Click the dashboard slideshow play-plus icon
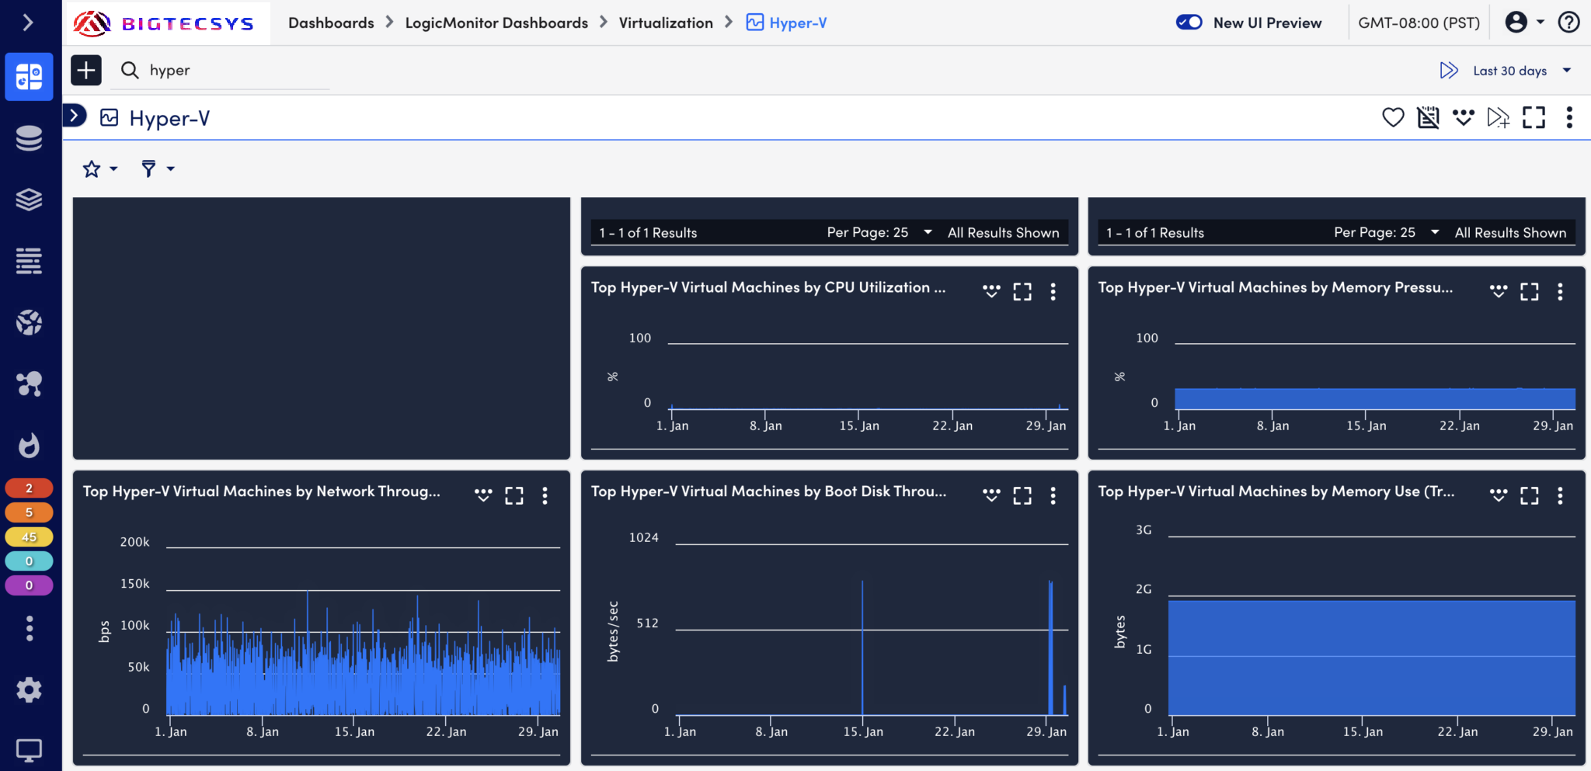 [1498, 117]
